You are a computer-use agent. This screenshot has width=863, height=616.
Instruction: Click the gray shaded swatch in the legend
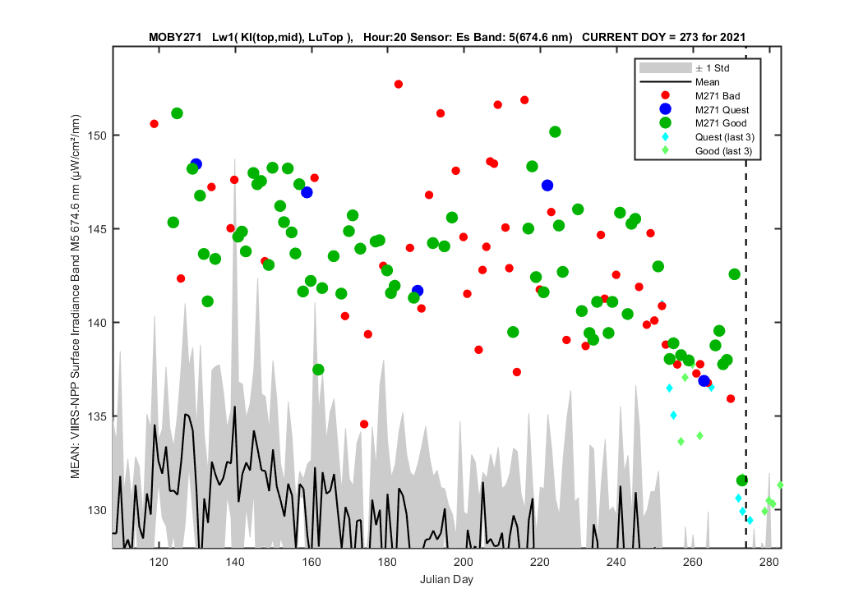click(x=665, y=67)
